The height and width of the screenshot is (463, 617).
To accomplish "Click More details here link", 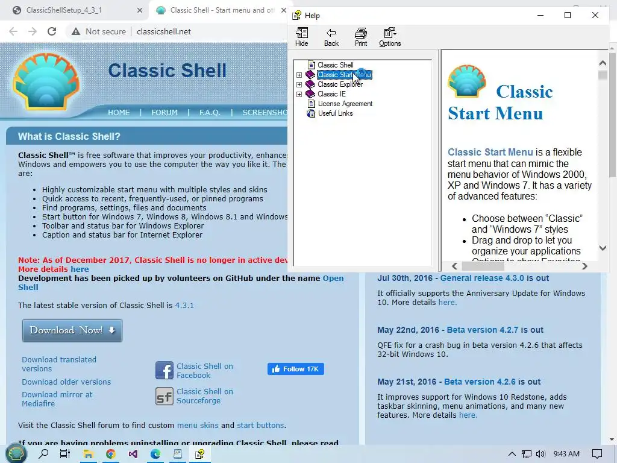I will (x=80, y=269).
